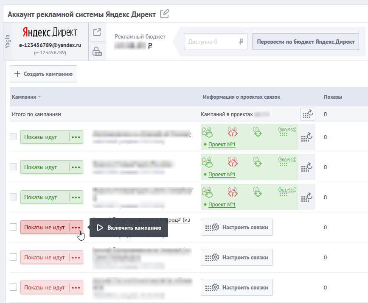The image size is (368, 303).
Task: Tick checkbox of first Показы идут campaign
Action: coord(14,136)
